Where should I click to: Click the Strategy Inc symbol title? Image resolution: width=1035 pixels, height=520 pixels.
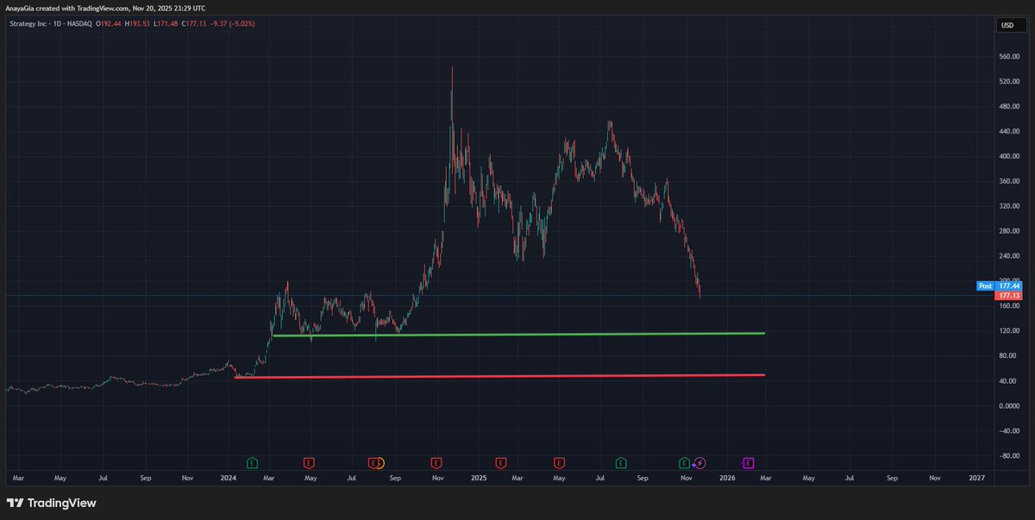tap(30, 24)
